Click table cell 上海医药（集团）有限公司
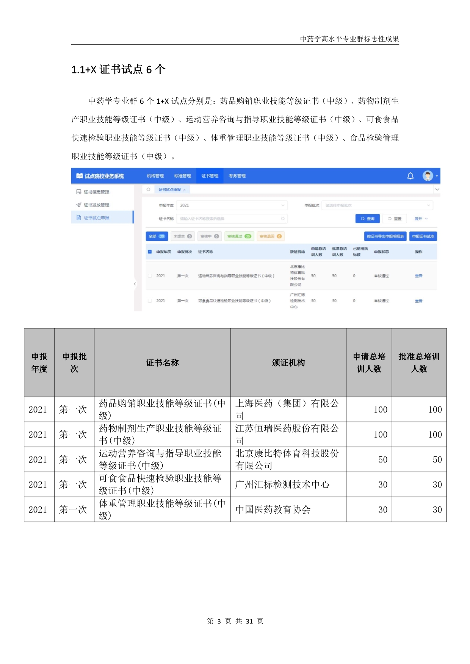Screen dimensions: 470x664 (x=288, y=409)
